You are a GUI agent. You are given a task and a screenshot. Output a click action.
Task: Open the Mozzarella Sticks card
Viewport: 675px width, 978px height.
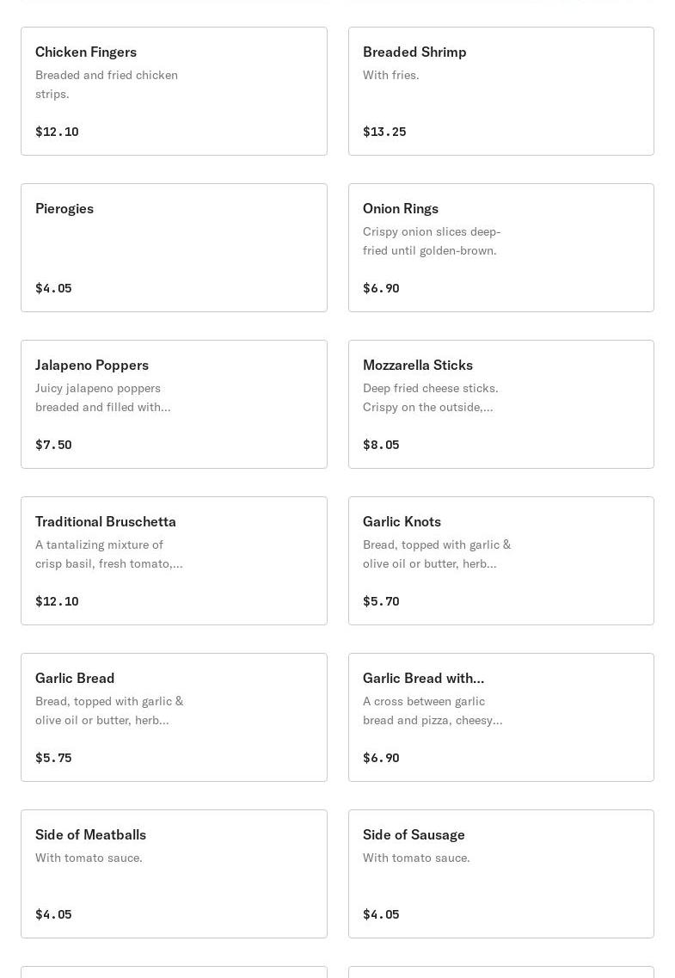500,404
